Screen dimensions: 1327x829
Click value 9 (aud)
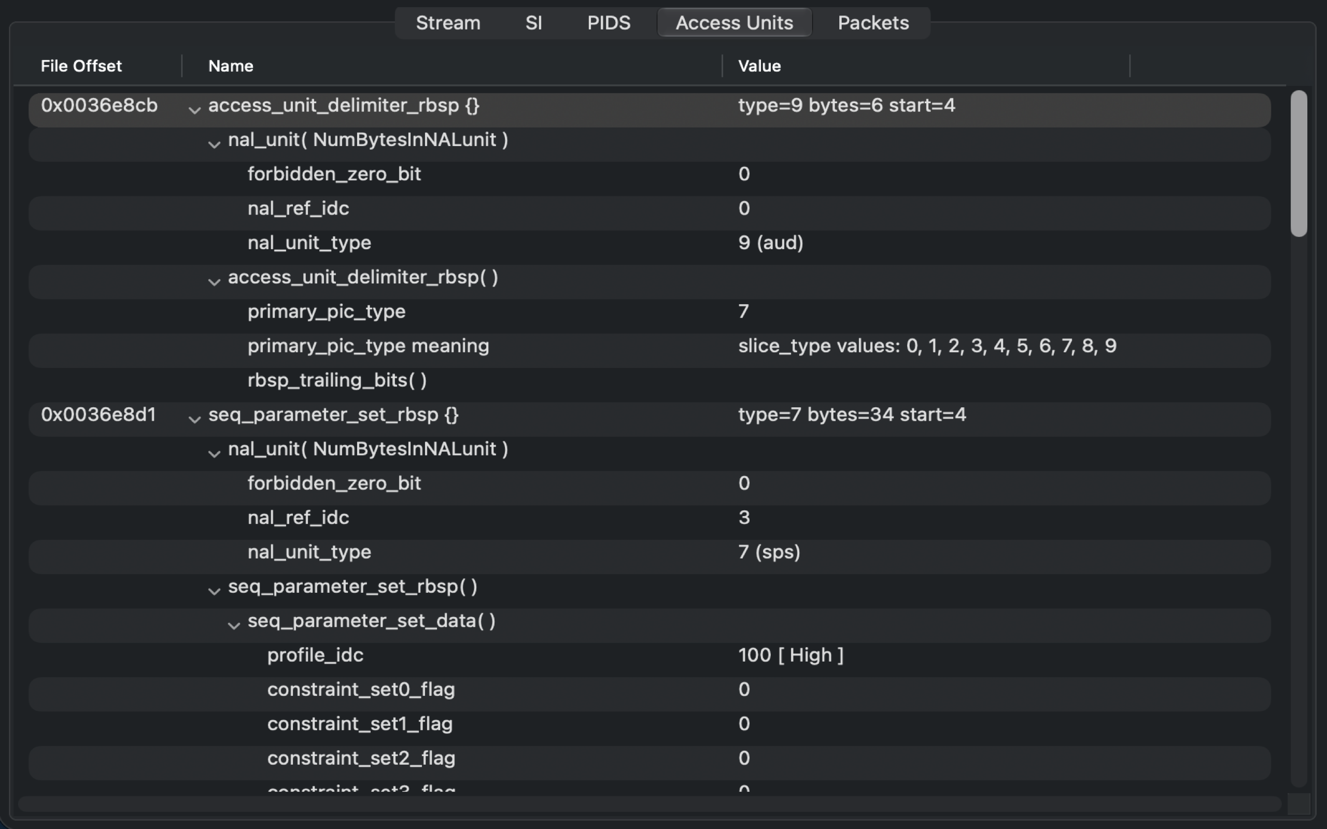[x=770, y=243]
